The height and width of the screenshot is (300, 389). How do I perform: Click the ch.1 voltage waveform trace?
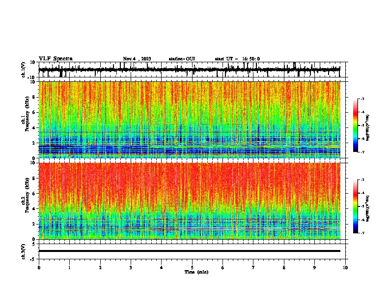click(x=189, y=70)
